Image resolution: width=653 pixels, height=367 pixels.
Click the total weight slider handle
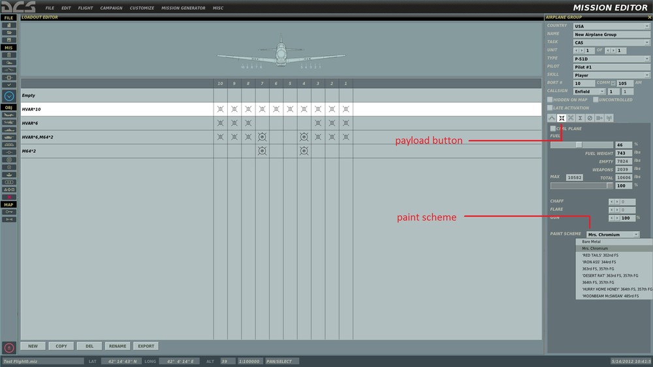click(x=610, y=186)
